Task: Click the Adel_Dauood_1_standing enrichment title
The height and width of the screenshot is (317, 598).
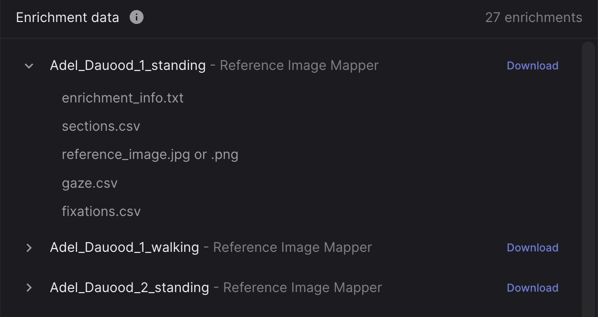Action: click(128, 66)
